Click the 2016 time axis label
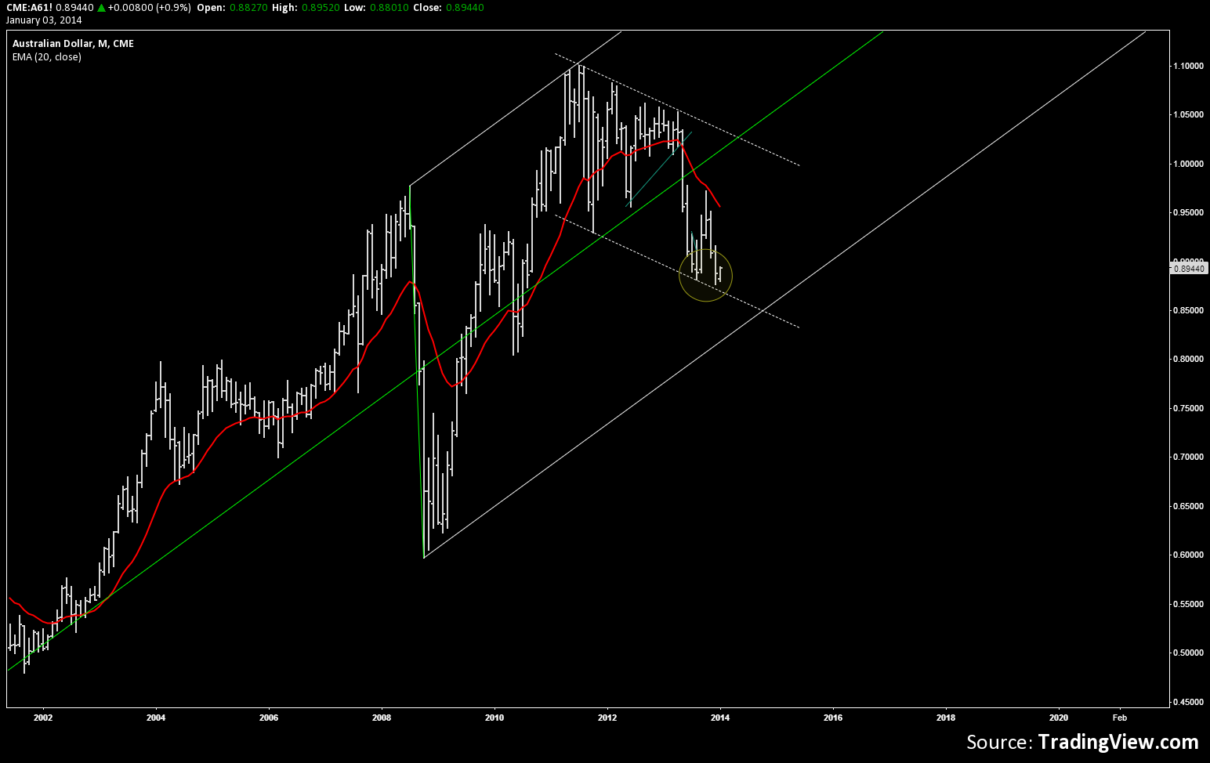1210x763 pixels. pos(833,718)
